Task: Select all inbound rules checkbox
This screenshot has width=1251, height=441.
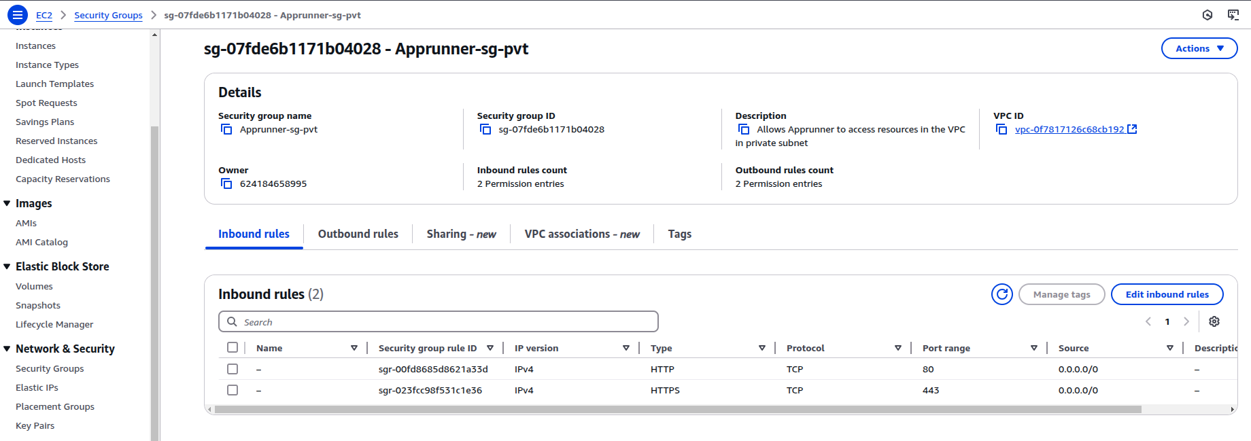Action: pos(233,347)
